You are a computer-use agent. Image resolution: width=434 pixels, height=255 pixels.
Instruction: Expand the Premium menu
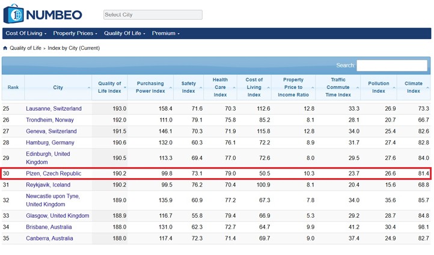pos(165,33)
